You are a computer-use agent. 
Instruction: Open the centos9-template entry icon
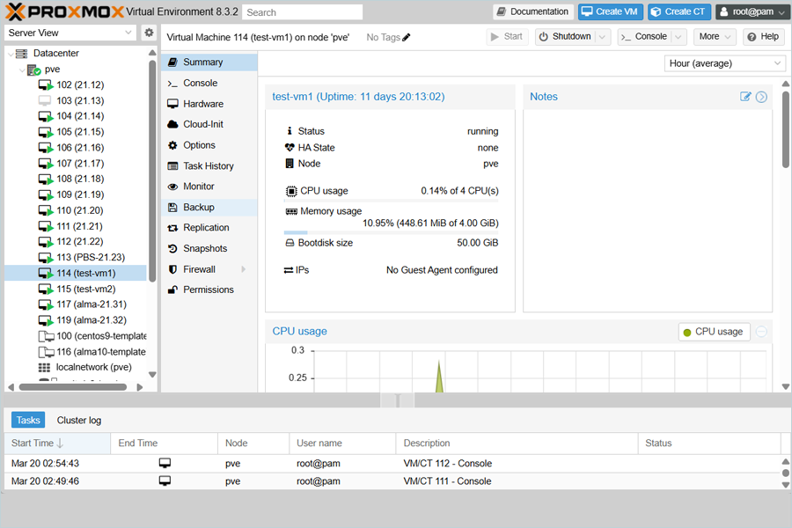coord(46,336)
